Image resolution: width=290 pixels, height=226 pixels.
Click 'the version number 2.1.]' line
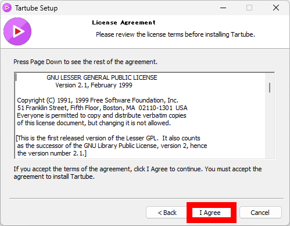(x=52, y=153)
